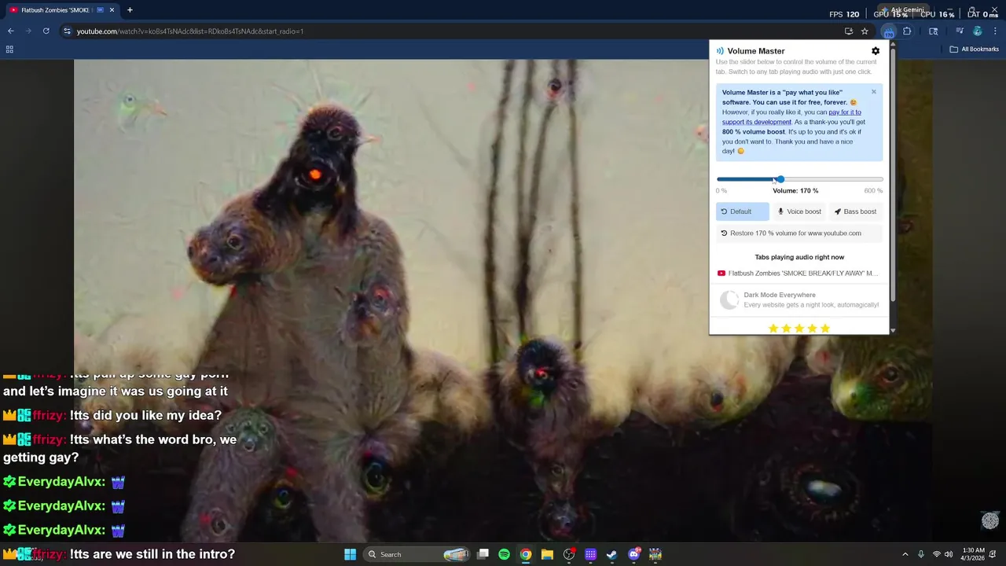Rate Volume Master with the stars
The height and width of the screenshot is (566, 1006).
click(799, 329)
